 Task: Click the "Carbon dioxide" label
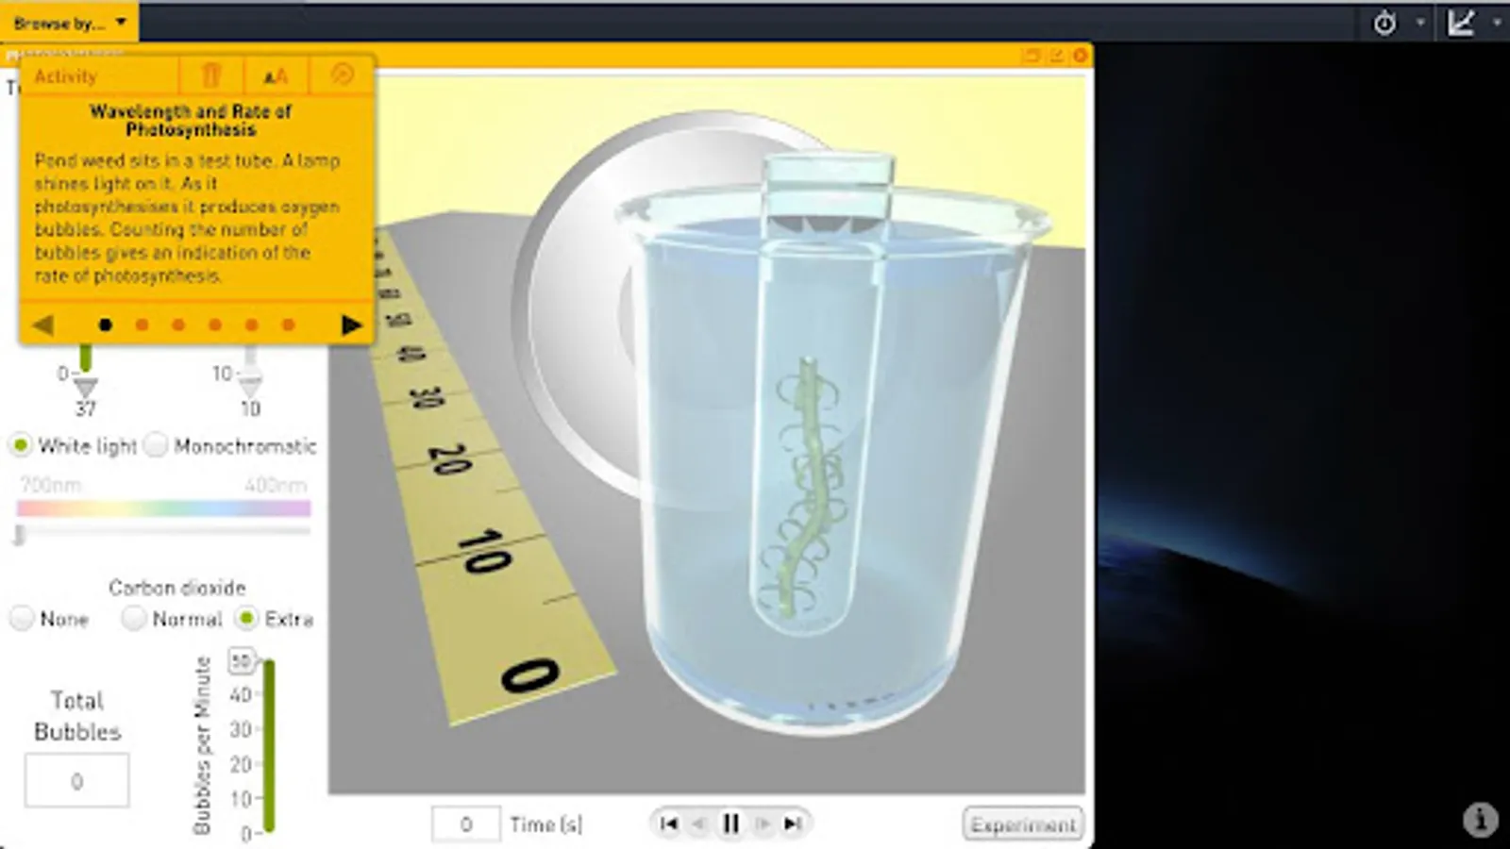tap(176, 588)
